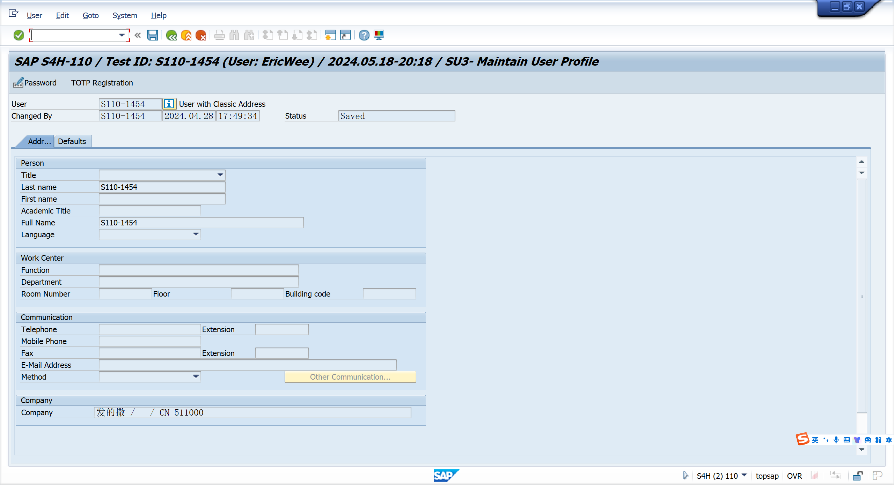894x485 pixels.
Task: Click into the E-Mail Address field
Action: pyautogui.click(x=247, y=365)
